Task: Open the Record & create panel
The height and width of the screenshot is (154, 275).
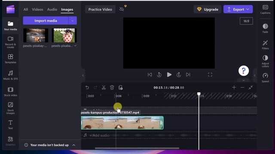Action: tap(10, 42)
